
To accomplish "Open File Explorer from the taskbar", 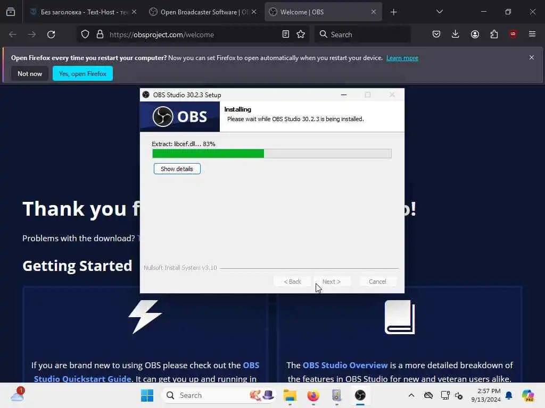I will point(290,395).
